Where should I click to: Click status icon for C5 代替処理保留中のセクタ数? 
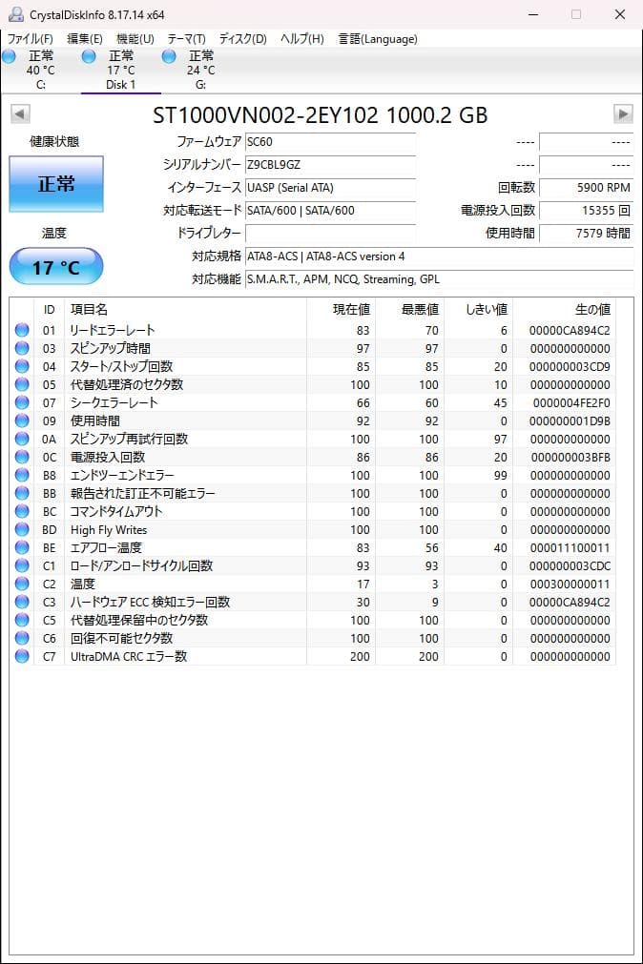[22, 620]
